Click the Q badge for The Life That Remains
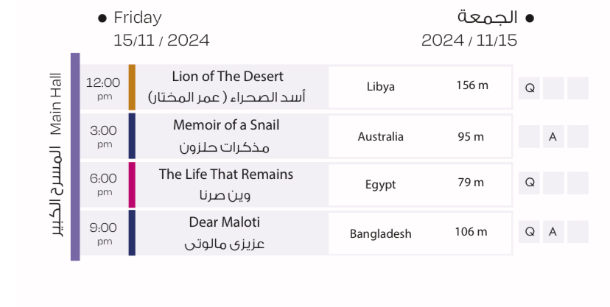The width and height of the screenshot is (610, 307). (x=529, y=183)
